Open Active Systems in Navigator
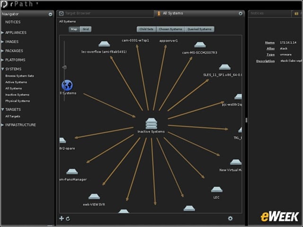Viewport: 303px width, 227px height. click(x=16, y=82)
